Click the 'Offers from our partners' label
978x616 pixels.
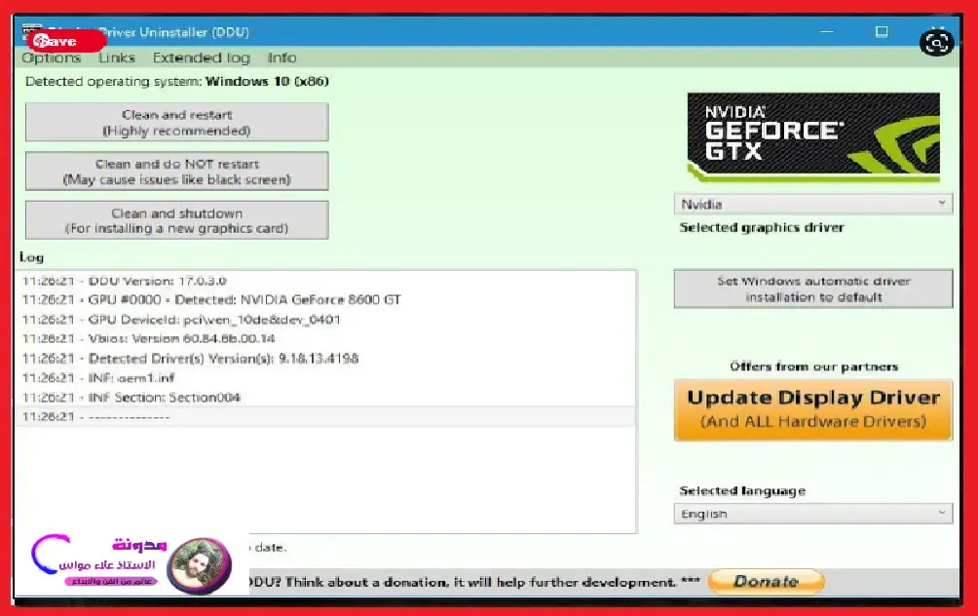point(814,367)
